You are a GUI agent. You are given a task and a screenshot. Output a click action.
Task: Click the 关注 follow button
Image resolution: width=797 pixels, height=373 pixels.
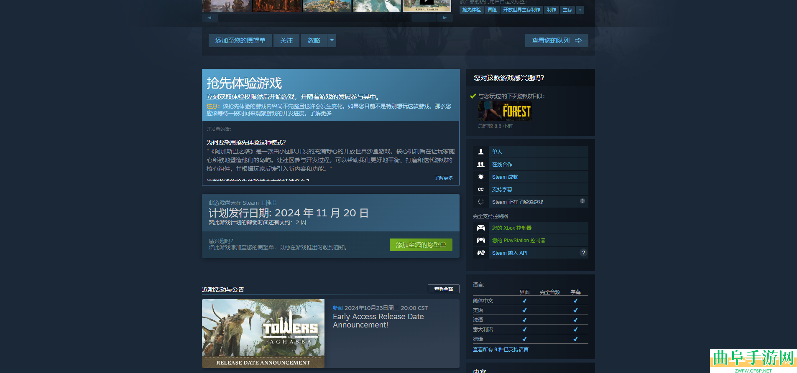286,41
